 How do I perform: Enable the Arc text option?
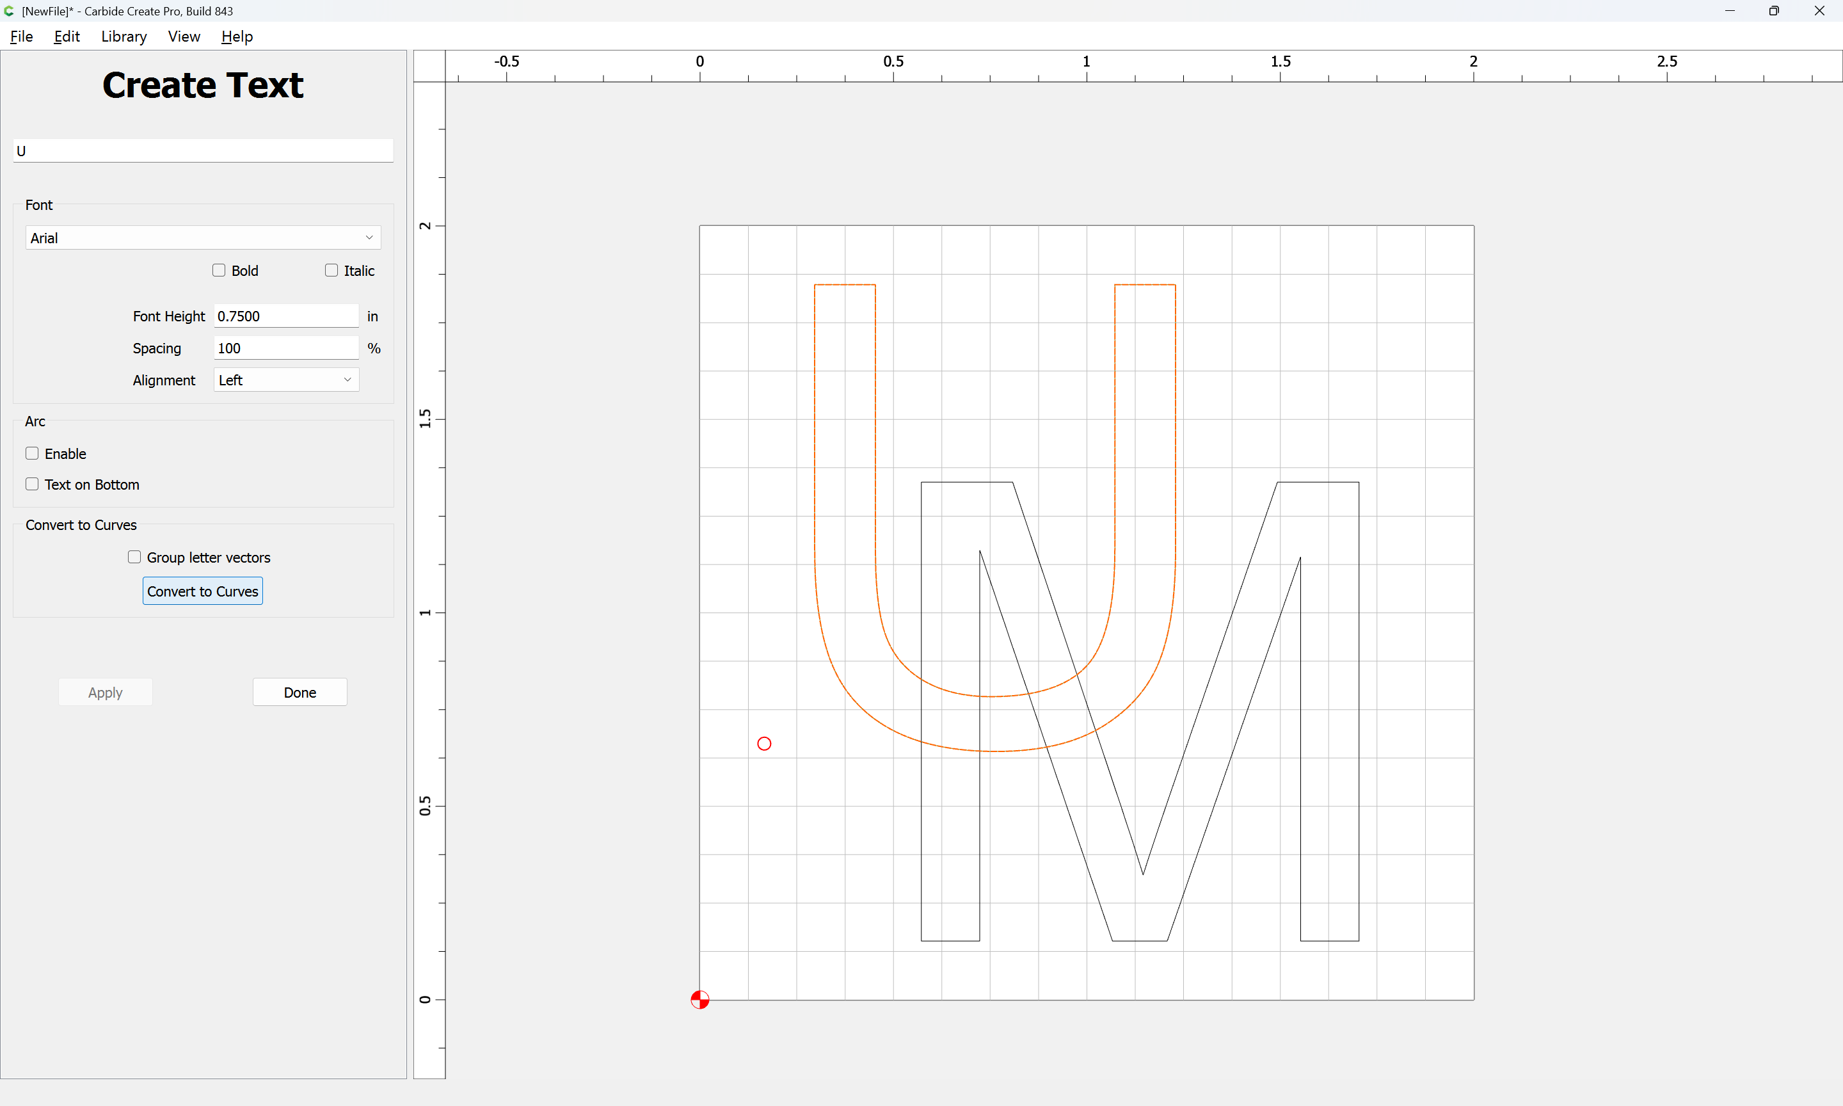32,453
